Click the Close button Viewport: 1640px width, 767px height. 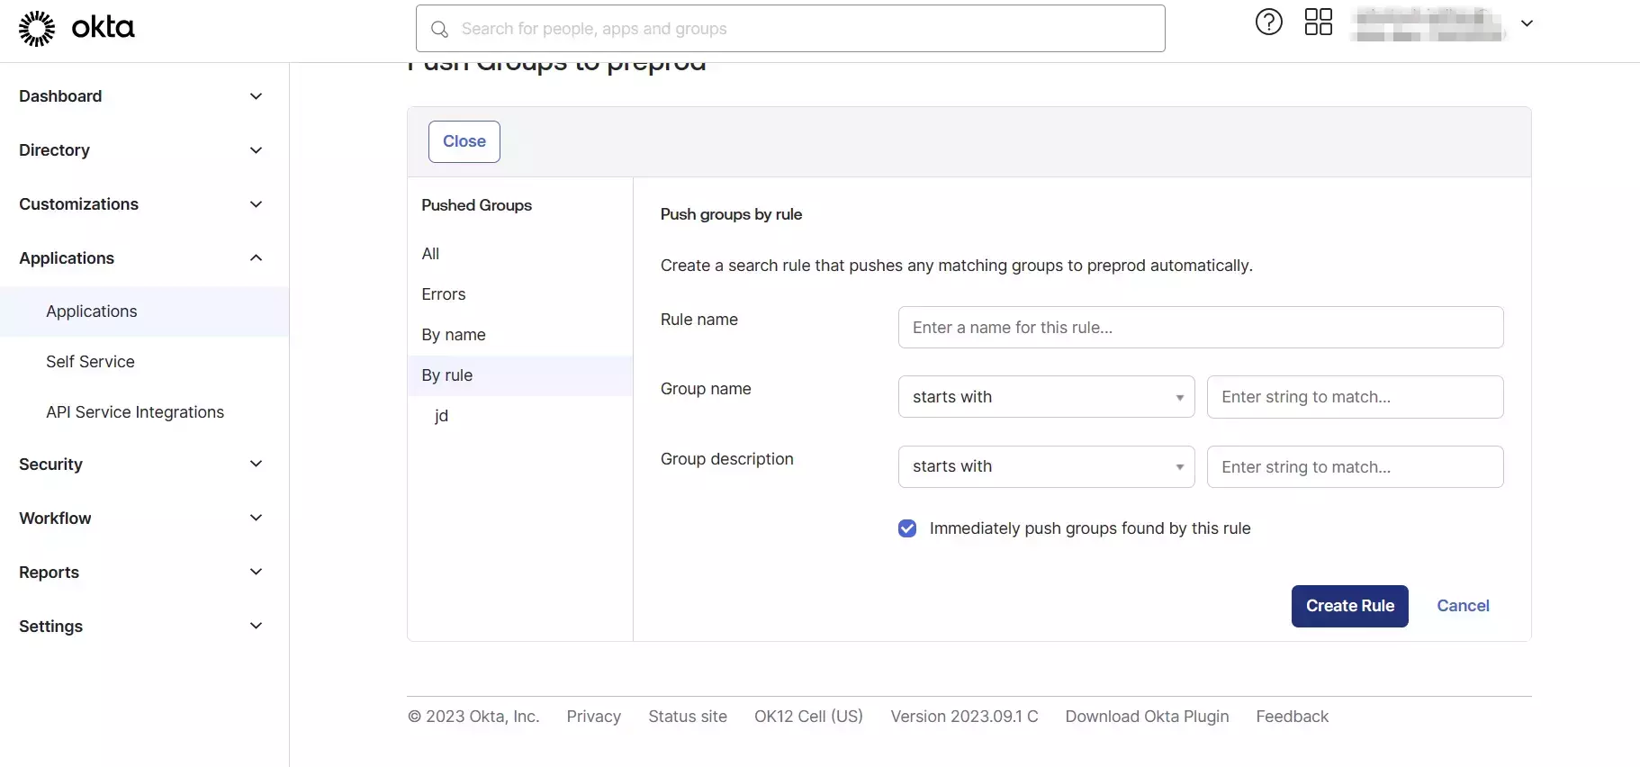(464, 141)
